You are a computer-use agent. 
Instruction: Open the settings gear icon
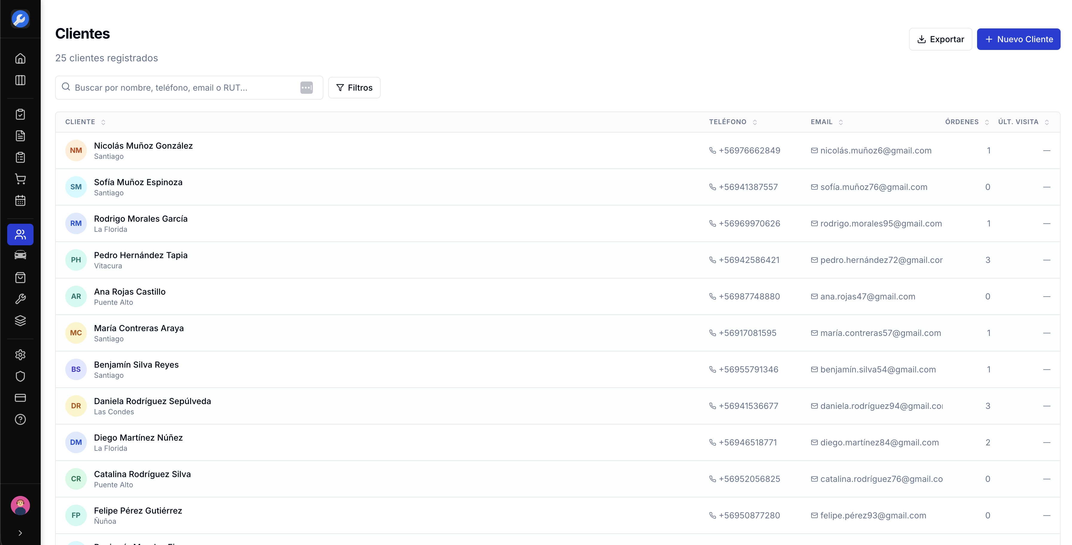[20, 354]
